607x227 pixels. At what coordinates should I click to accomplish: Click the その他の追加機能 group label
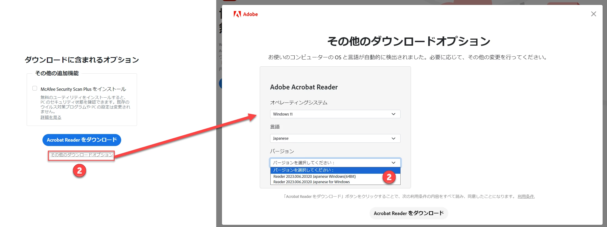click(57, 73)
